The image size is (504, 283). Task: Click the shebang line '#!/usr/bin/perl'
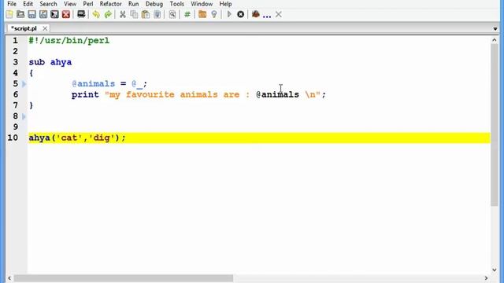pos(69,41)
